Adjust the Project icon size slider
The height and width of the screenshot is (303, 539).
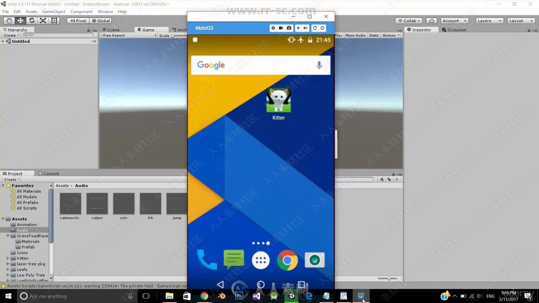click(x=388, y=279)
